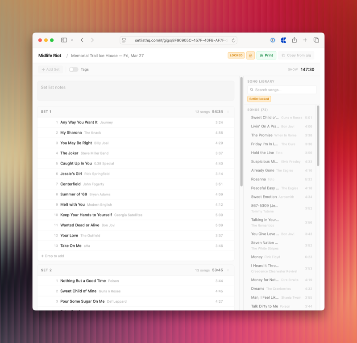Select You May Be Right song
Viewport: 357px width, 343px height.
click(x=136, y=143)
